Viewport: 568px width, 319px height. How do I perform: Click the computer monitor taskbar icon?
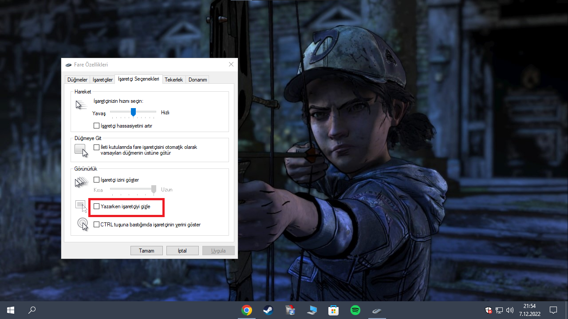pyautogui.click(x=312, y=310)
